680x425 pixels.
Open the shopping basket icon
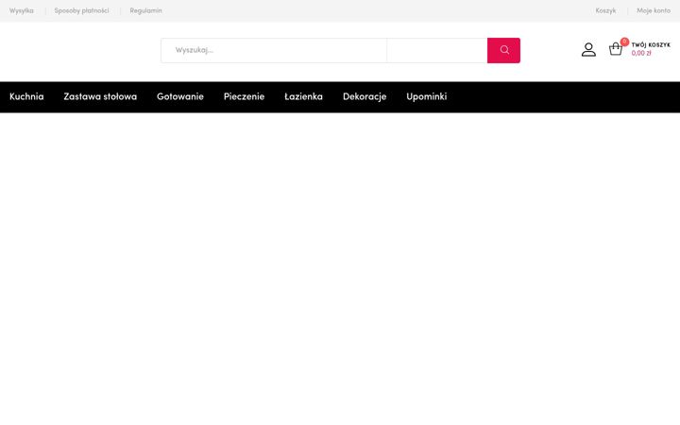pos(616,49)
